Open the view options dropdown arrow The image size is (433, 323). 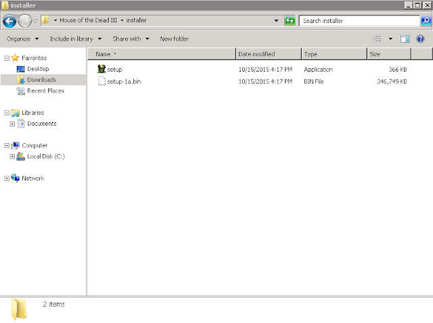pyautogui.click(x=390, y=39)
